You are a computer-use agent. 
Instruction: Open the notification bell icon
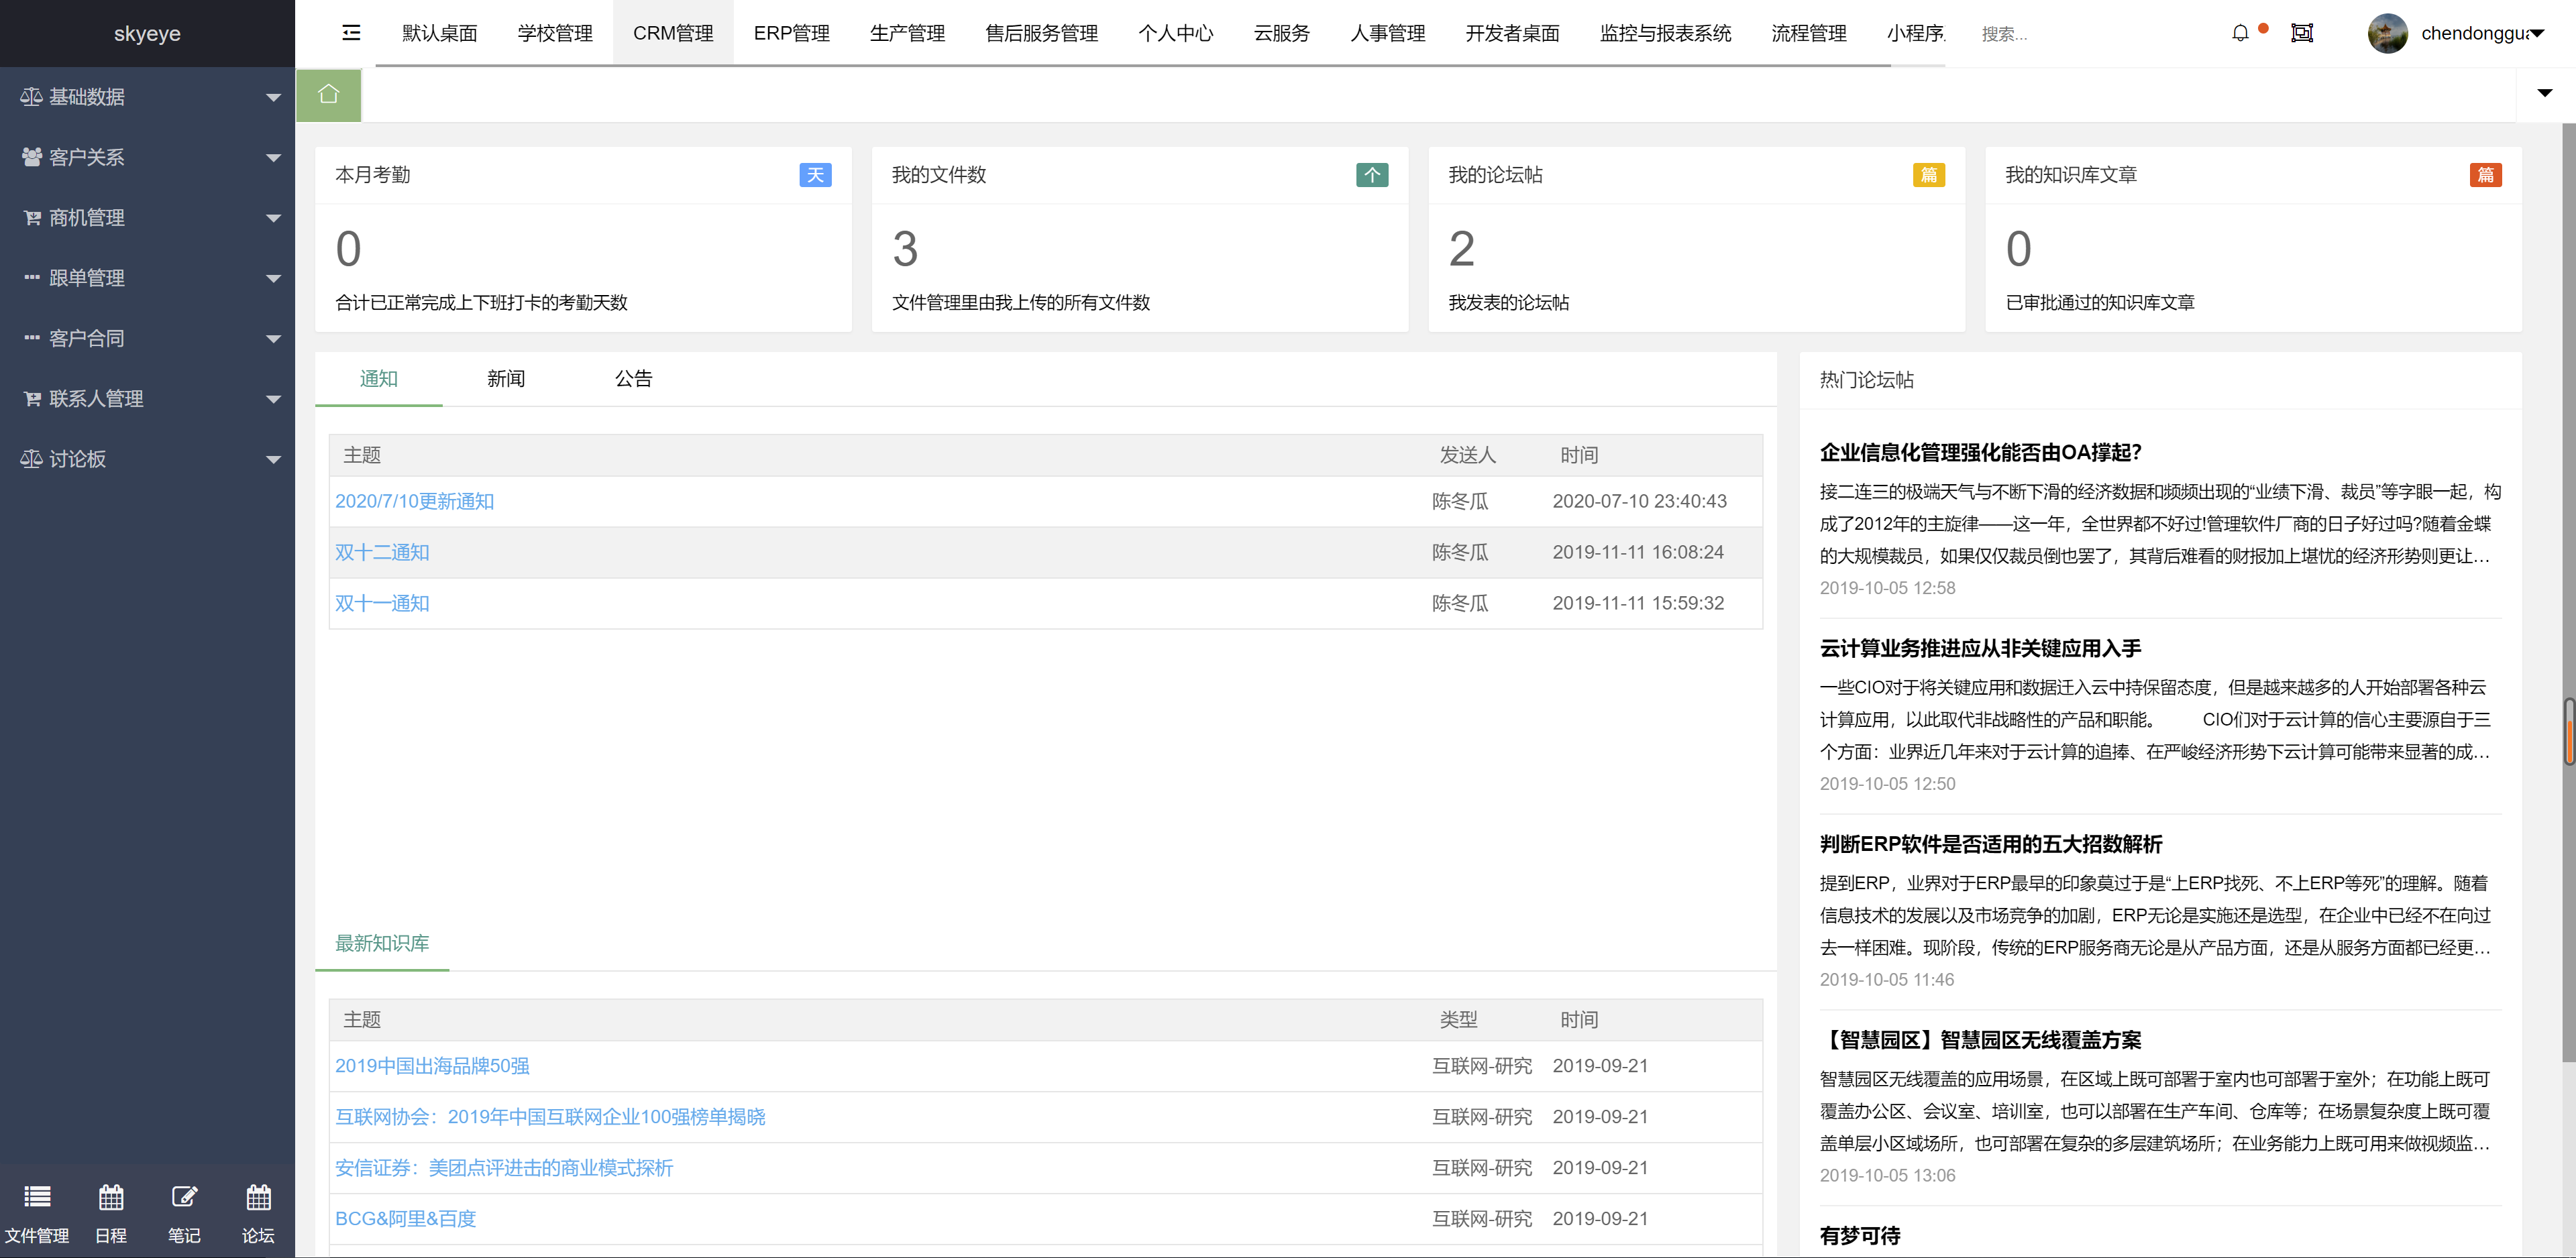[2240, 33]
